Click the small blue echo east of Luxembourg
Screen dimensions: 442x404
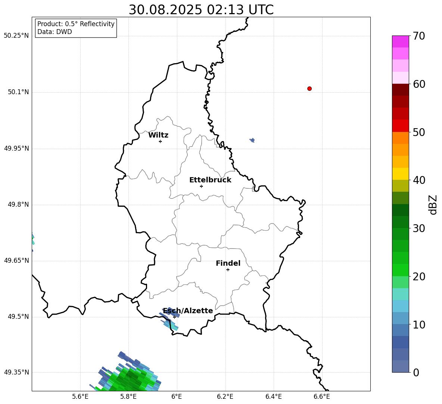252,140
